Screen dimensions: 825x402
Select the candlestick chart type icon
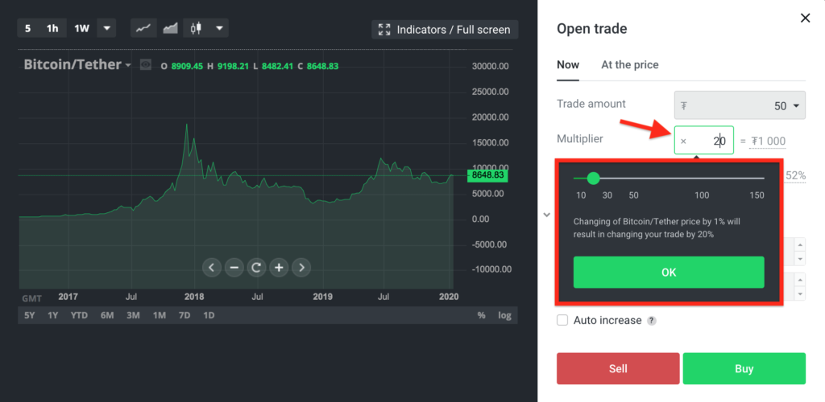pyautogui.click(x=197, y=28)
